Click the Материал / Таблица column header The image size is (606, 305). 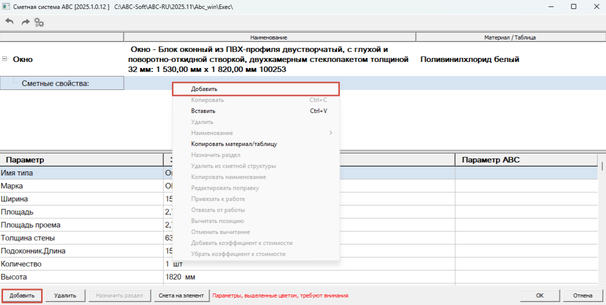pyautogui.click(x=510, y=37)
